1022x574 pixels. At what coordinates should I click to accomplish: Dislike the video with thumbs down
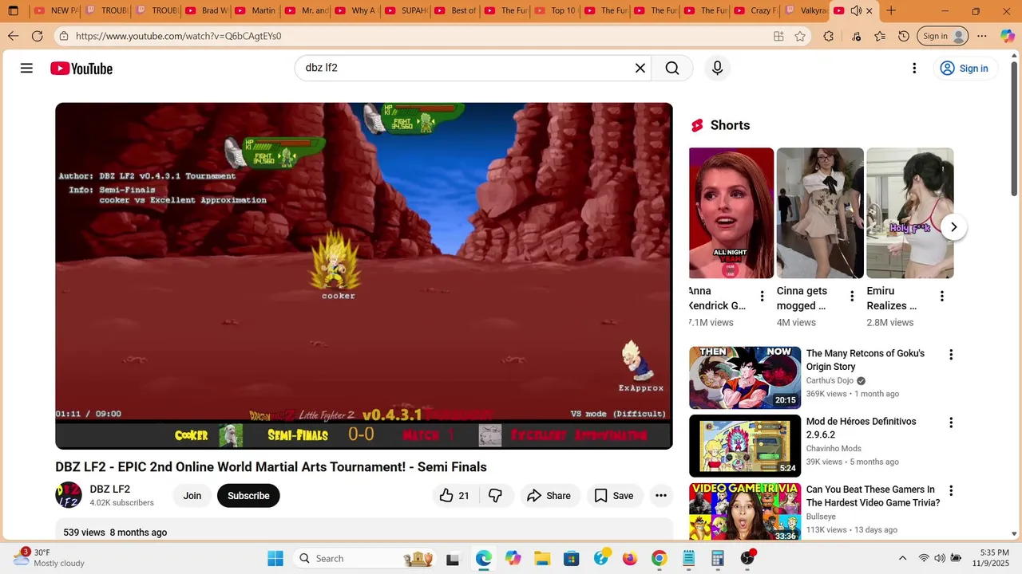tap(495, 496)
